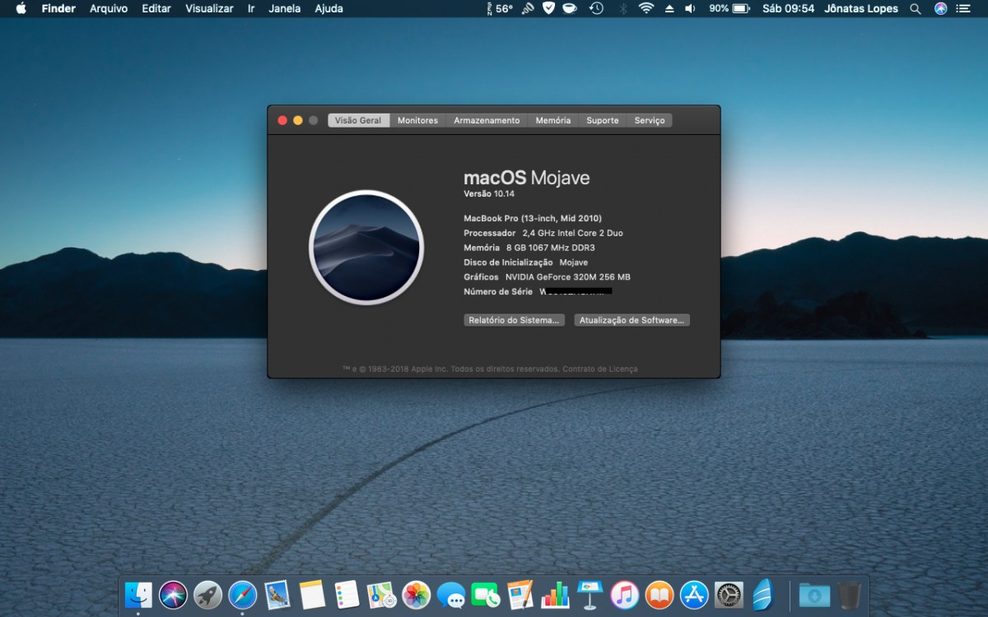Click Relatório do Sistema button
988x617 pixels.
point(515,320)
